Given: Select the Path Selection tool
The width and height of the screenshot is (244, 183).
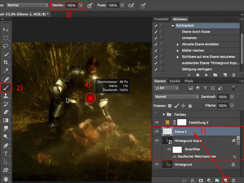Looking at the screenshot, I should (6, 162).
